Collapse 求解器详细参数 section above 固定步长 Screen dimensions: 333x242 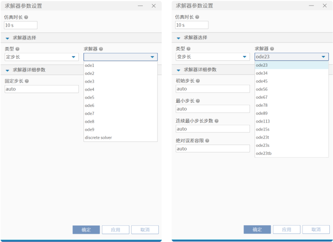(7, 70)
